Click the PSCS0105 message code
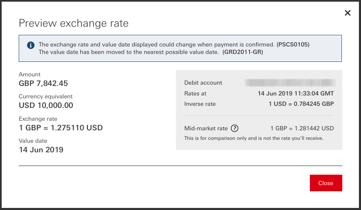This screenshot has height=210, width=361. click(293, 44)
